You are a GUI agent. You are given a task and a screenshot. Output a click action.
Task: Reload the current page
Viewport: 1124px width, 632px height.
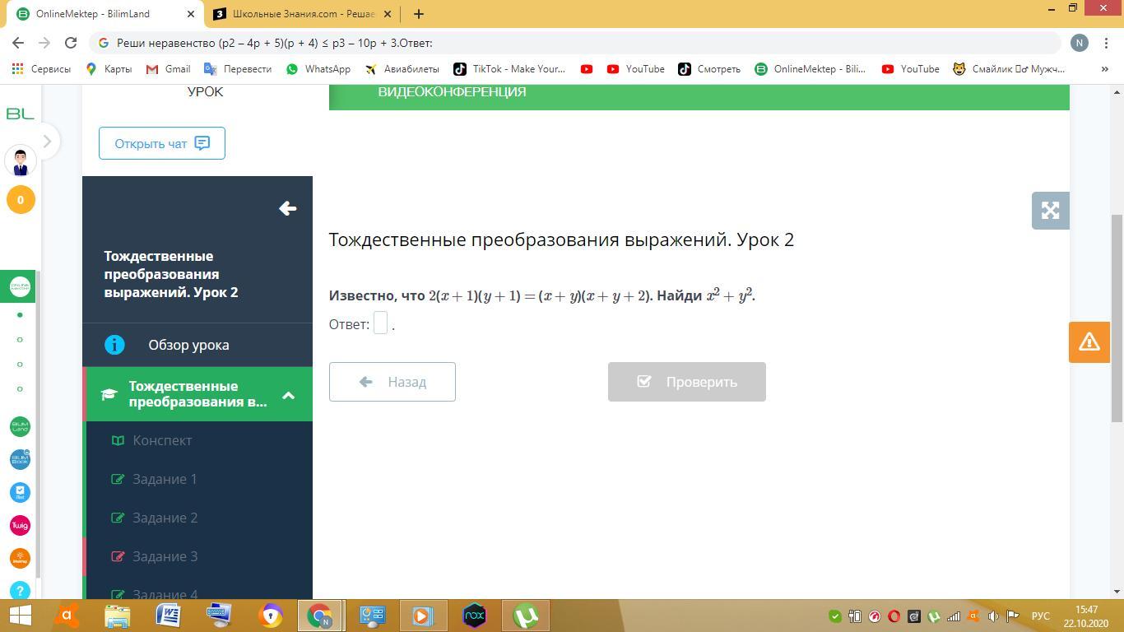point(71,43)
